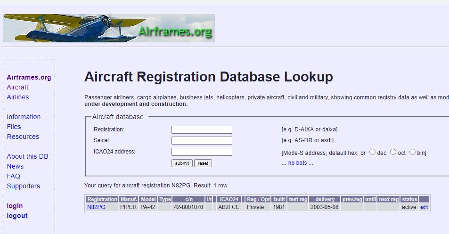449x234 pixels.
Task: Focus the ICAO24 address input field
Action: point(202,152)
